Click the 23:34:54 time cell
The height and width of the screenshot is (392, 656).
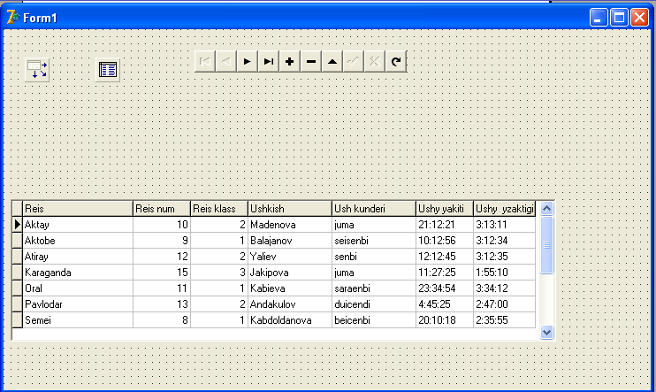(x=445, y=288)
